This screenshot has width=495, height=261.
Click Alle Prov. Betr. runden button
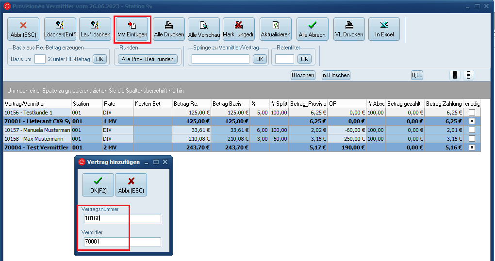148,59
